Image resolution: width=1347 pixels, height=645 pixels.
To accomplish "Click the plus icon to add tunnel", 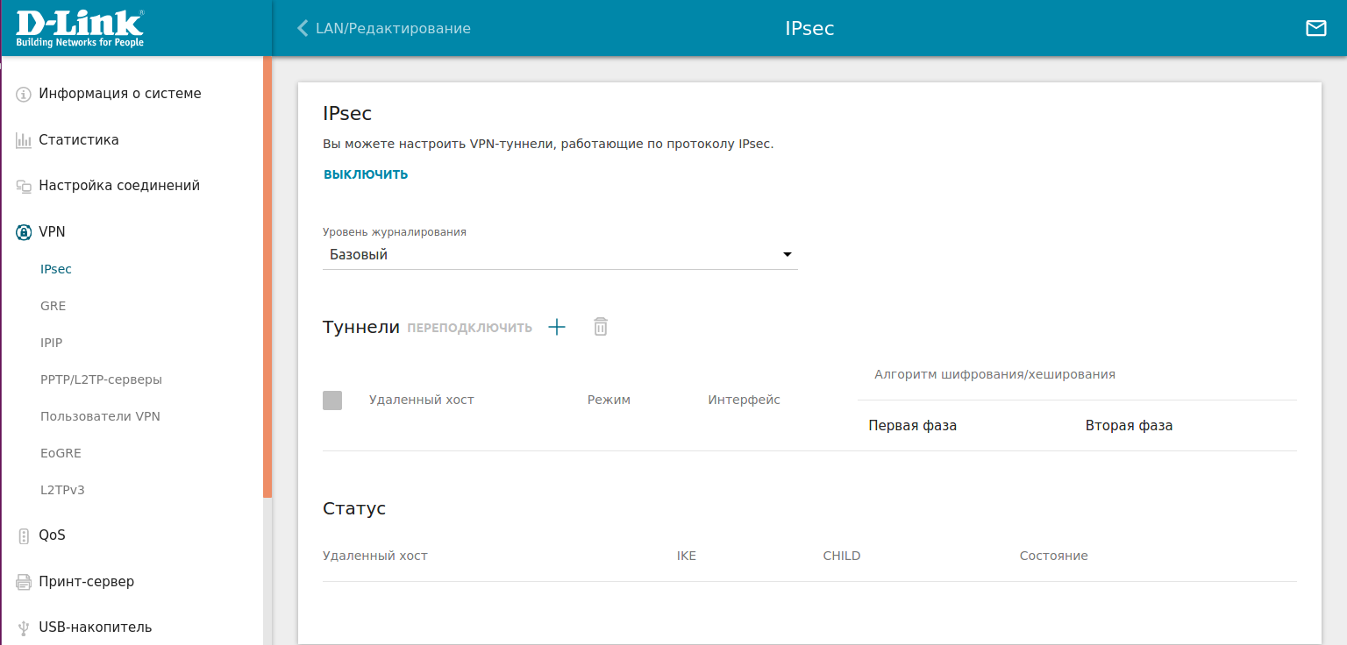I will [557, 327].
